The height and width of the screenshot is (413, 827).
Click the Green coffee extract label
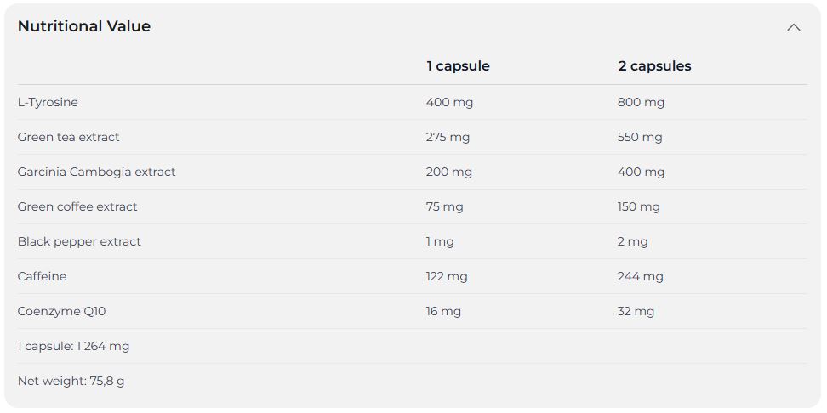coord(77,206)
